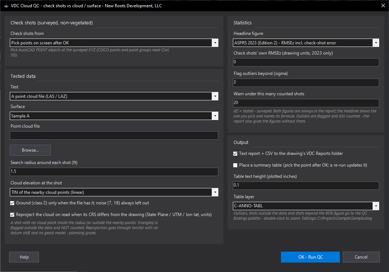Click the 'Table layer' label
This screenshot has height=272, width=389.
[243, 197]
